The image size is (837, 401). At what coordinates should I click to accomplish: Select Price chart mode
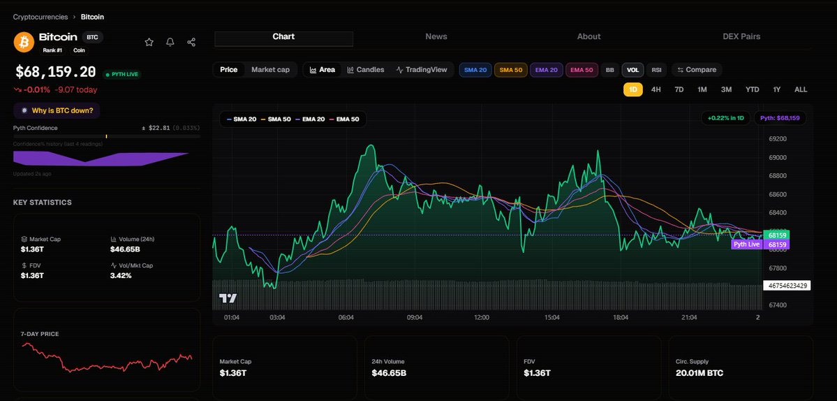click(x=228, y=69)
